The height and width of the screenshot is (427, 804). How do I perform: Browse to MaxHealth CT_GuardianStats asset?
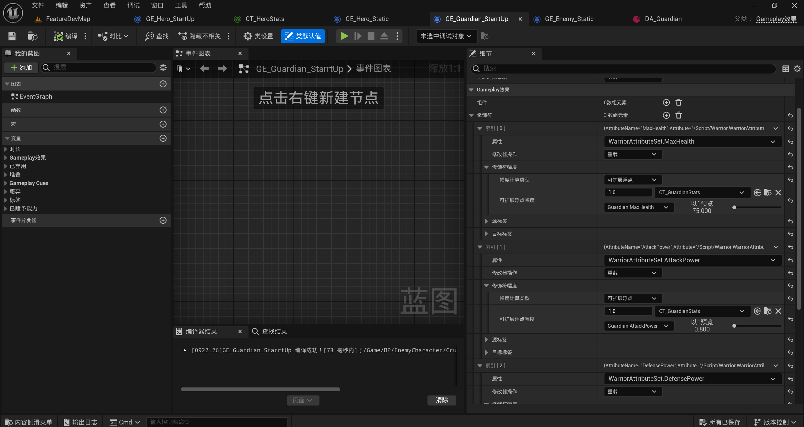coord(768,193)
